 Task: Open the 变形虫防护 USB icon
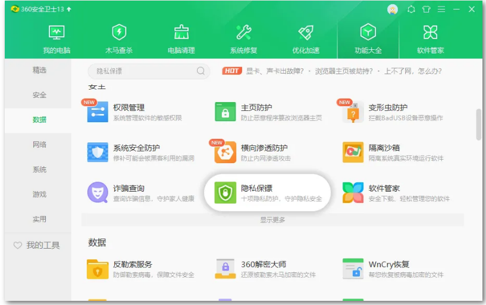click(x=353, y=112)
